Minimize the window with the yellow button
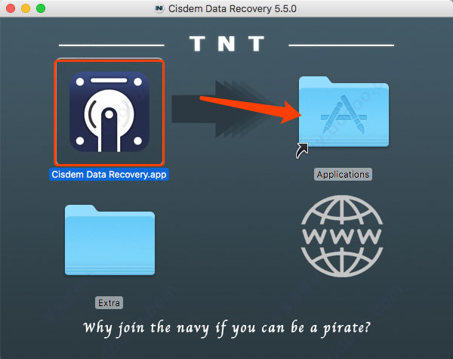This screenshot has width=453, height=359. click(x=26, y=8)
